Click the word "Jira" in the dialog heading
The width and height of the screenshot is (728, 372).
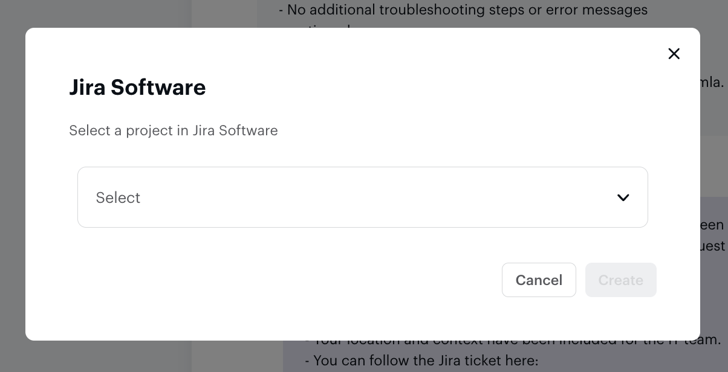87,88
